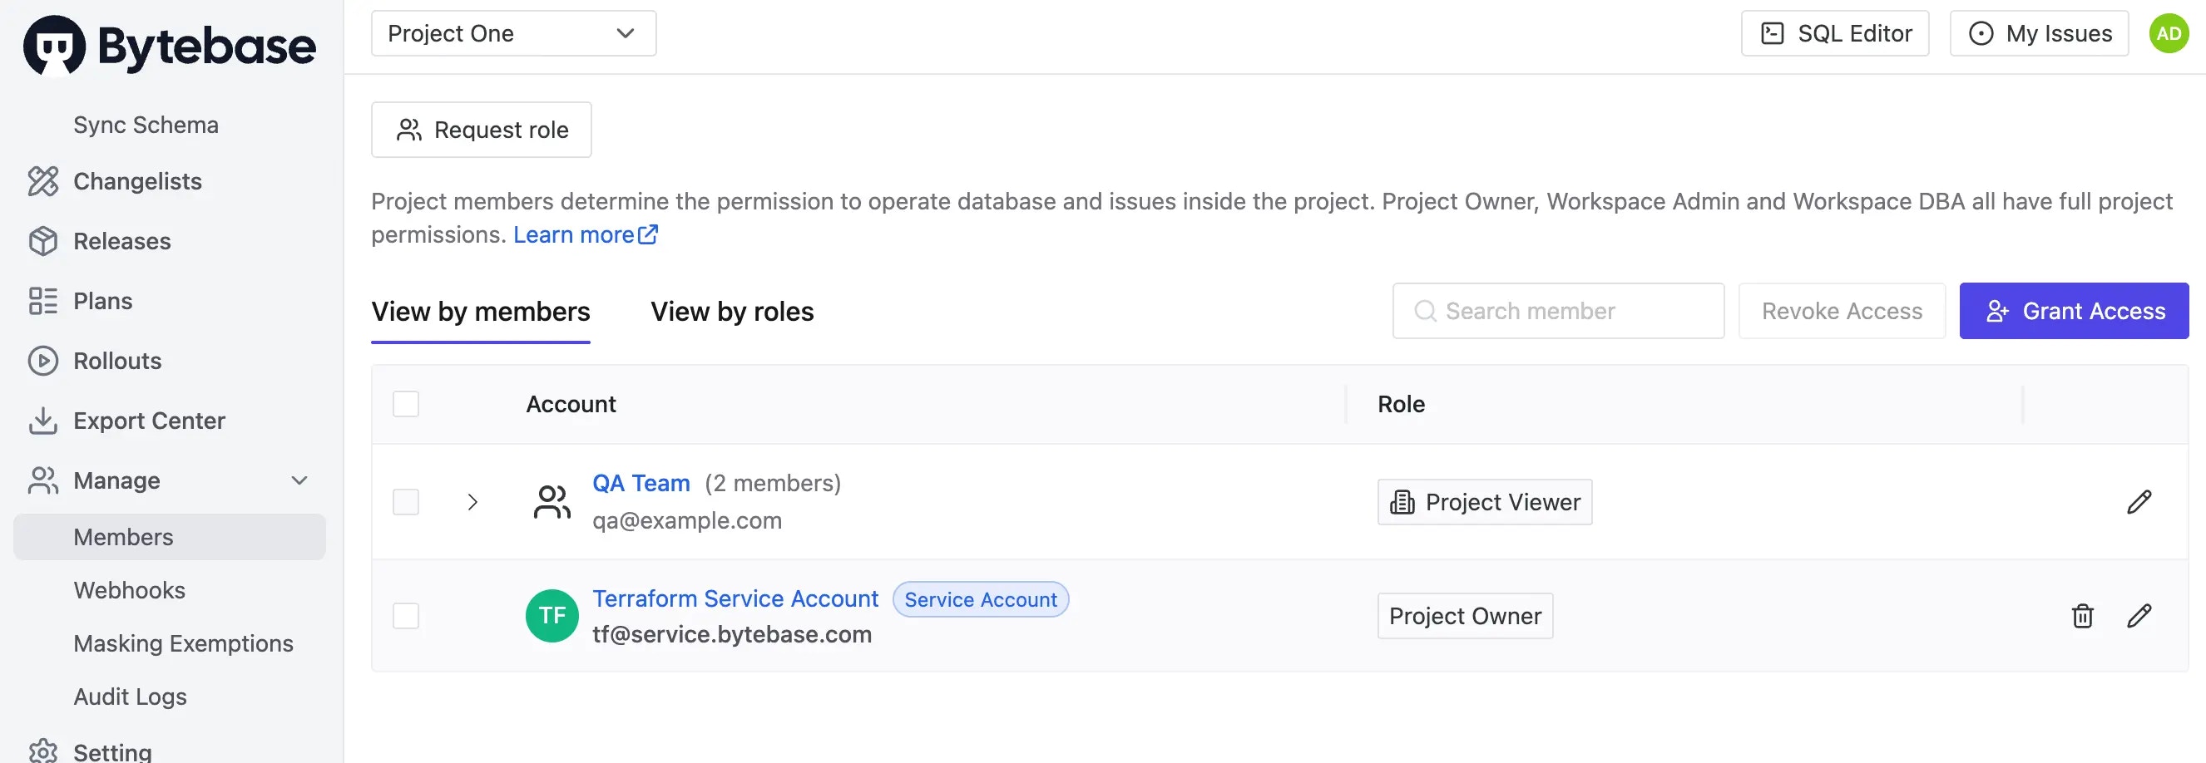Viewport: 2206px width, 763px height.
Task: Click the Export Center download icon
Action: pyautogui.click(x=42, y=421)
